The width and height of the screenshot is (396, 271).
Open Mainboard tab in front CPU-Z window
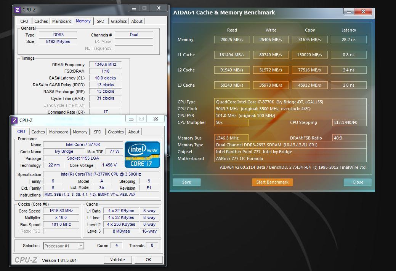coord(59,132)
